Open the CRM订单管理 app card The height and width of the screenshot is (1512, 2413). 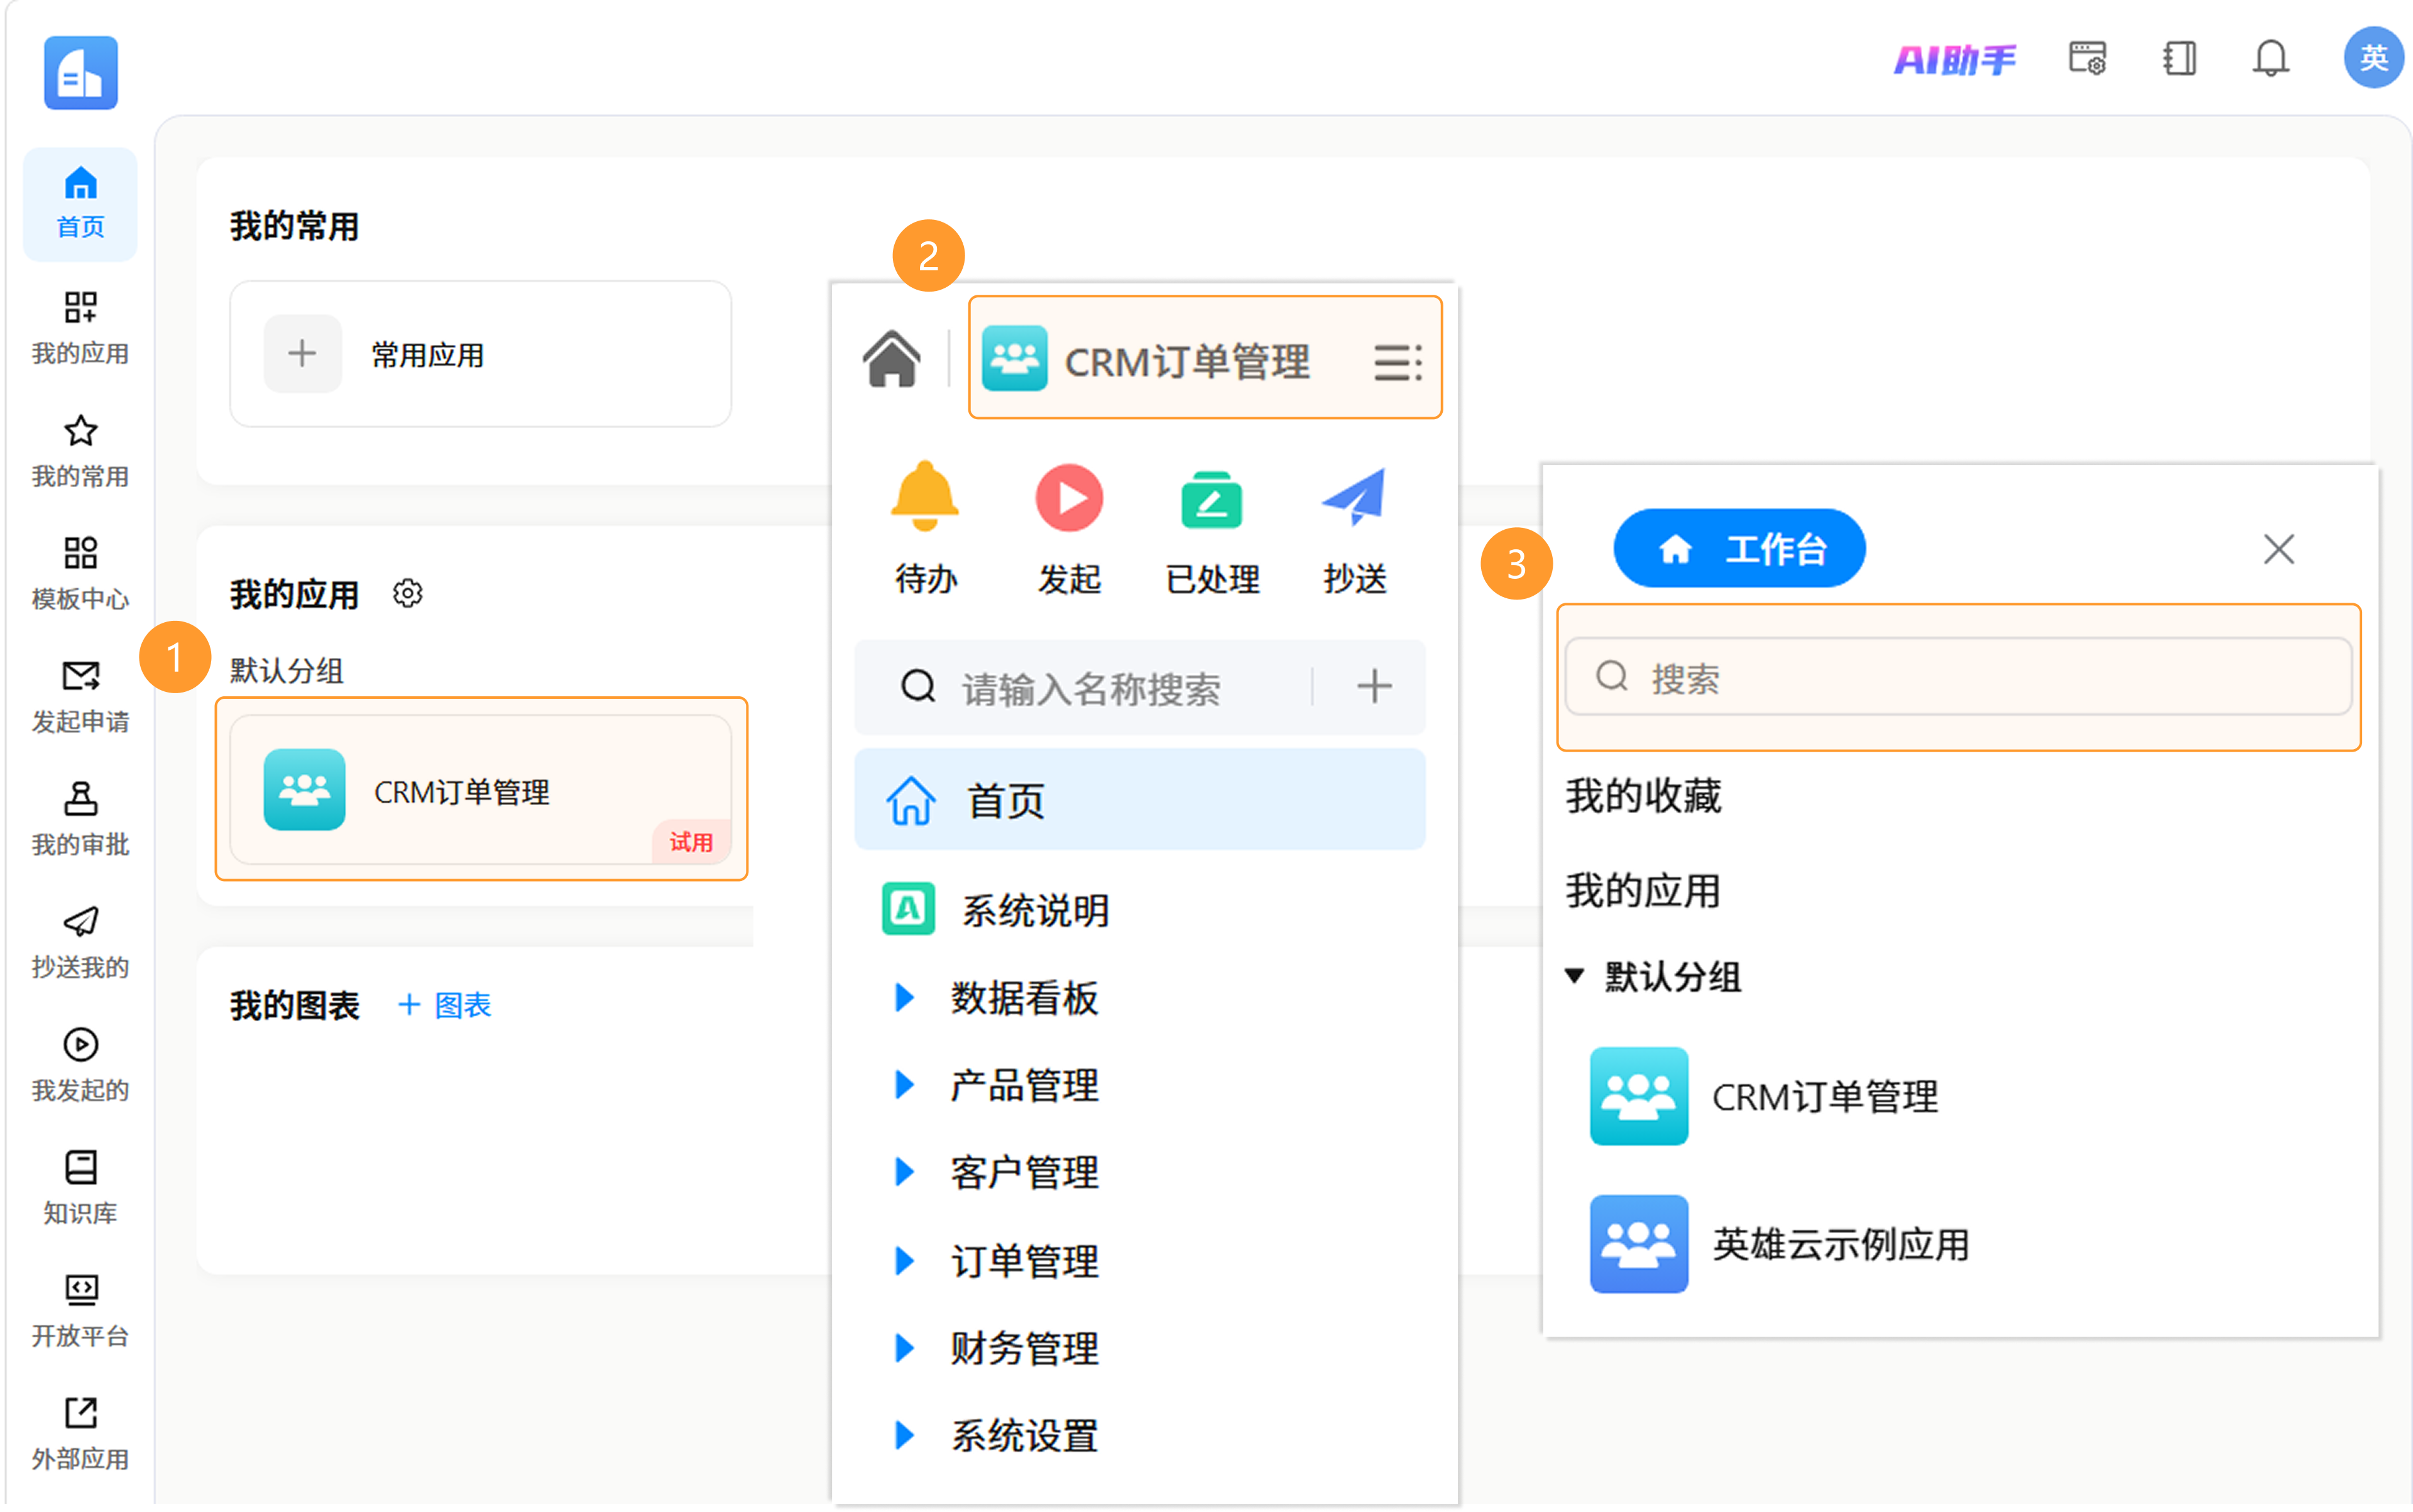pyautogui.click(x=481, y=789)
